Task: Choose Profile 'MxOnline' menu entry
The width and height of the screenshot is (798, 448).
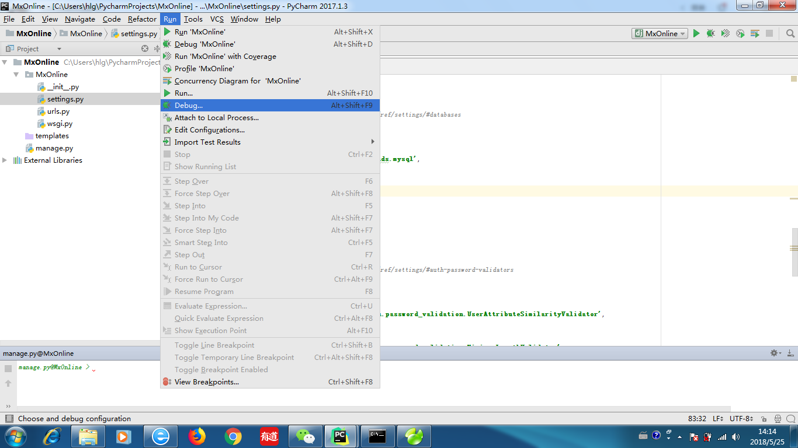Action: click(x=270, y=69)
